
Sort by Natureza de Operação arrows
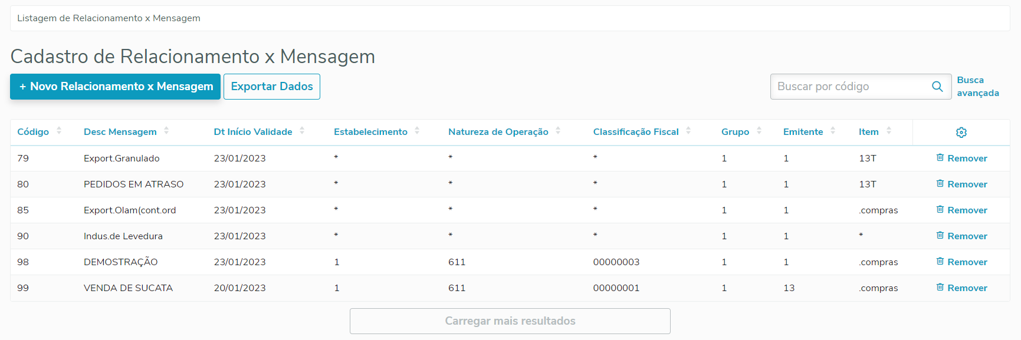[558, 131]
